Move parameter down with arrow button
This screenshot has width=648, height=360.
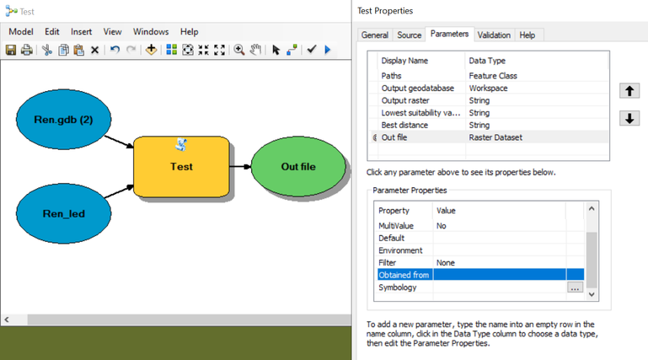point(629,118)
